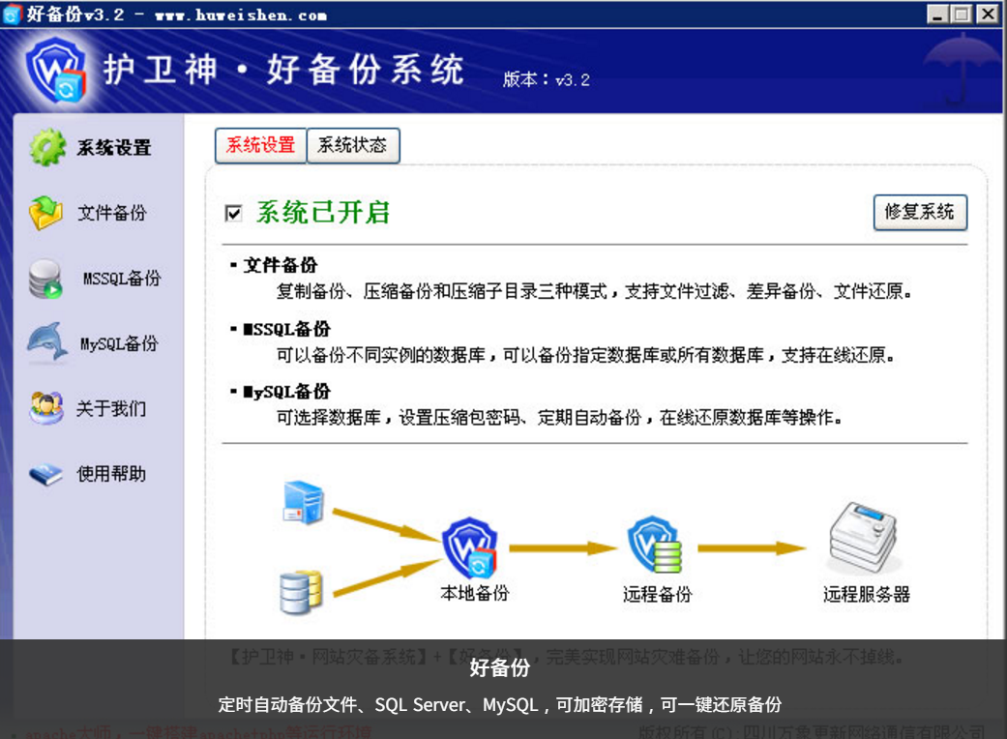Click the 远程服务器 stacked drive icon
The height and width of the screenshot is (739, 1007).
point(863,538)
